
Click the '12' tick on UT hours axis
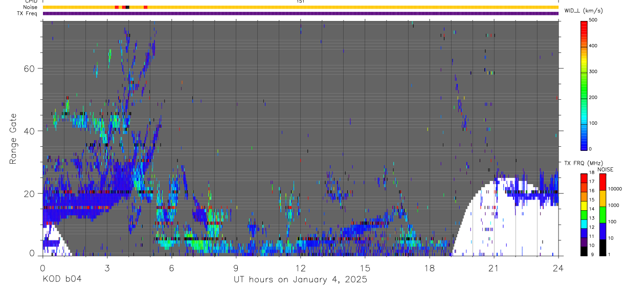pyautogui.click(x=300, y=268)
